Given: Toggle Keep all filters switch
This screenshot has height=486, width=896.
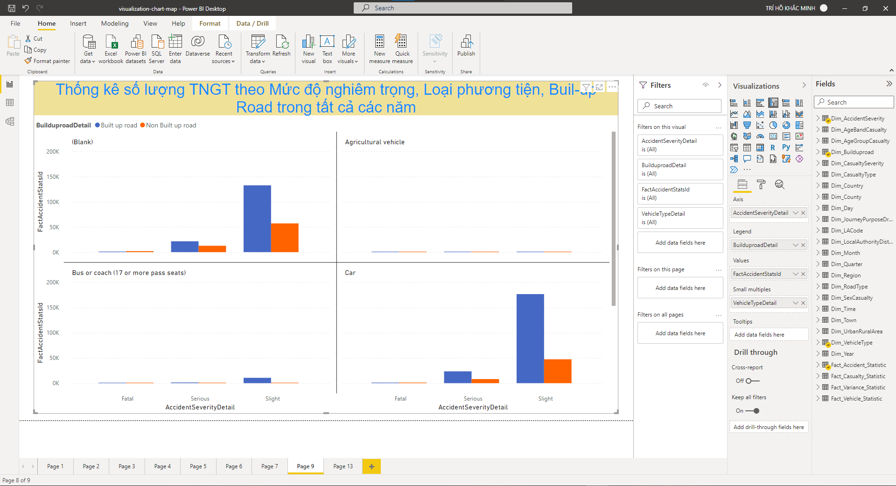Looking at the screenshot, I should pos(752,411).
